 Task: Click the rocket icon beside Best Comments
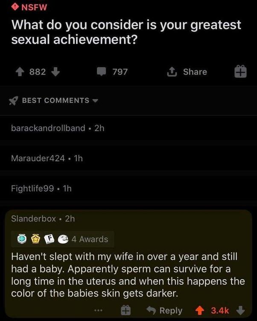(x=14, y=100)
